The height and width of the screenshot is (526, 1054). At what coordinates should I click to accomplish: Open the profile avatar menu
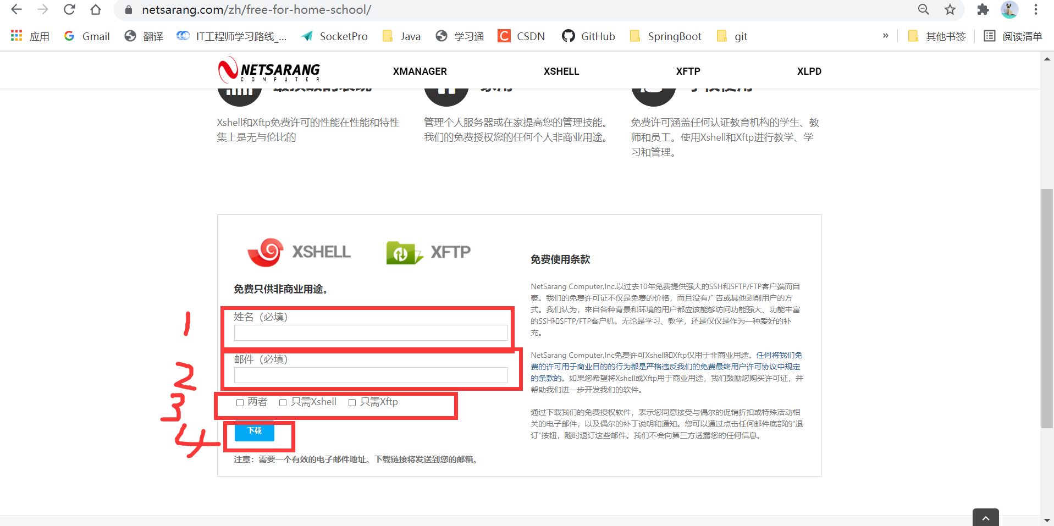tap(1009, 9)
